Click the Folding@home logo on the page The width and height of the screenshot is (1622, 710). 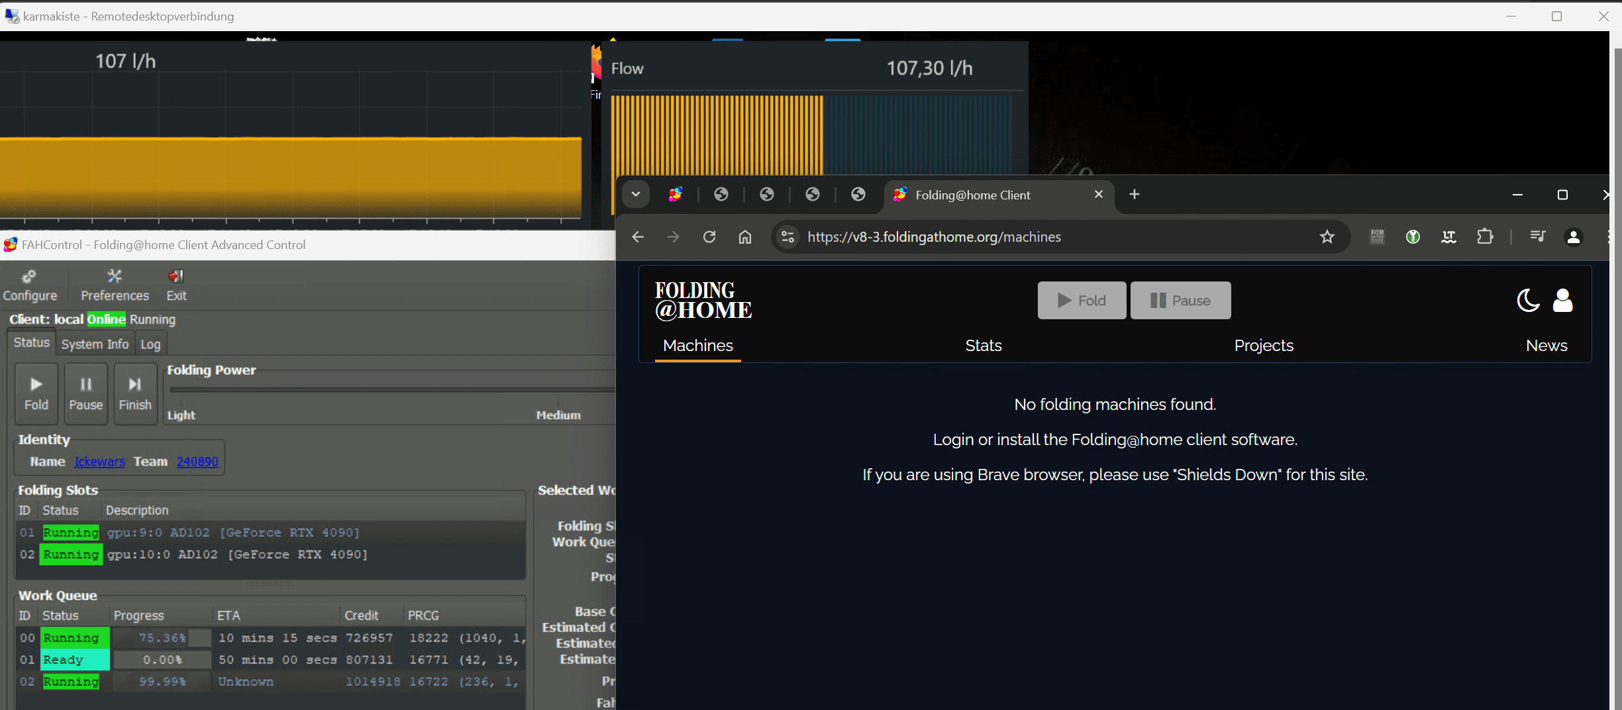tap(703, 300)
